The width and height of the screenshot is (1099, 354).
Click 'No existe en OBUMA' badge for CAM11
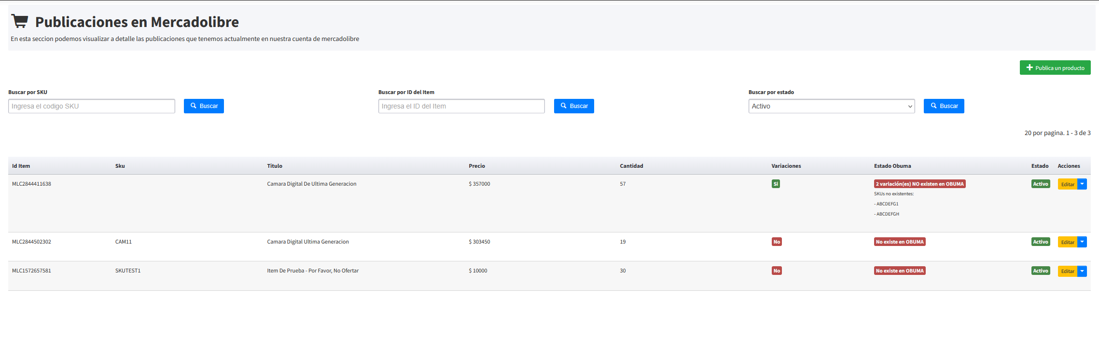pos(900,242)
